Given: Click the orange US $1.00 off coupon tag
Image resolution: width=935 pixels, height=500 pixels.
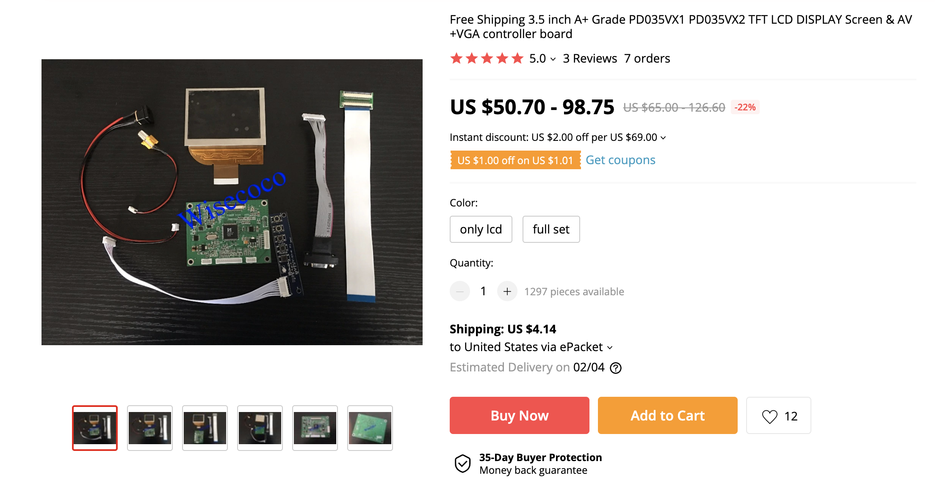Looking at the screenshot, I should pyautogui.click(x=515, y=160).
